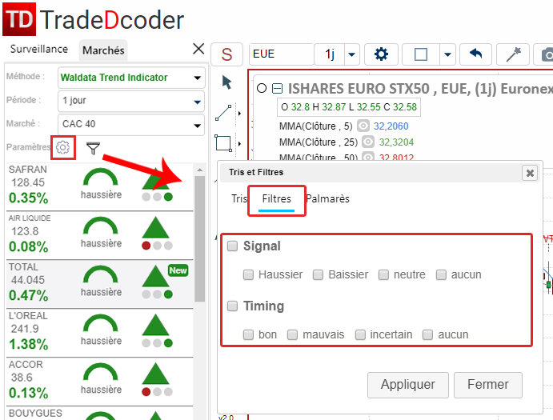Click SAFRAN green triangle trend icon
This screenshot has width=553, height=420.
point(155,178)
